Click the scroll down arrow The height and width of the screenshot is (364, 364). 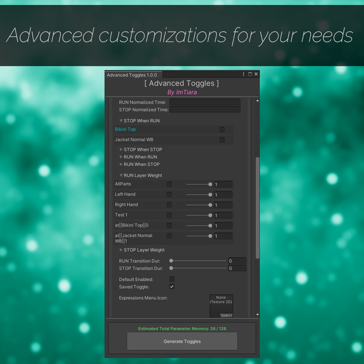pos(258,315)
